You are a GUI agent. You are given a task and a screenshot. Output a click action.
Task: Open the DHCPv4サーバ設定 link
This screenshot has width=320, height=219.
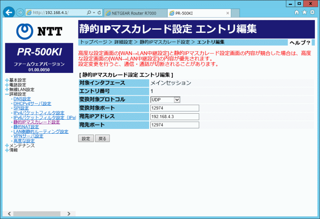tap(32, 103)
